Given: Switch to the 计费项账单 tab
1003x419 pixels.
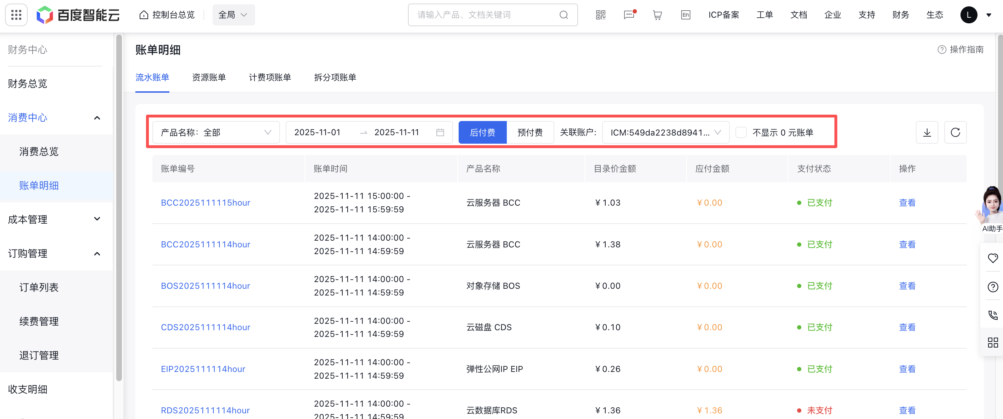Looking at the screenshot, I should coord(270,78).
